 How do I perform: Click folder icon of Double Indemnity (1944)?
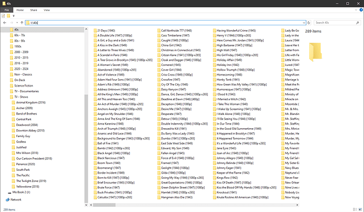click(159, 124)
